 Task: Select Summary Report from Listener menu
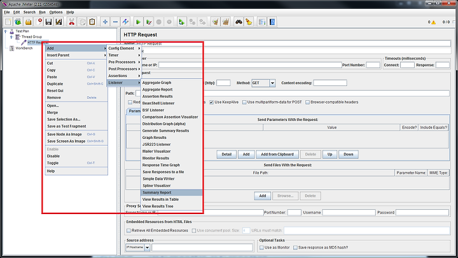pyautogui.click(x=172, y=192)
